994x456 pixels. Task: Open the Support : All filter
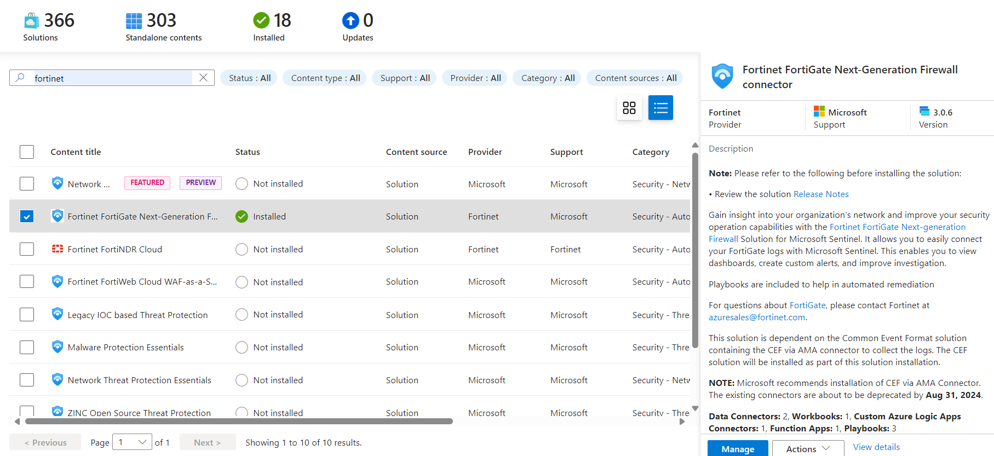coord(405,78)
